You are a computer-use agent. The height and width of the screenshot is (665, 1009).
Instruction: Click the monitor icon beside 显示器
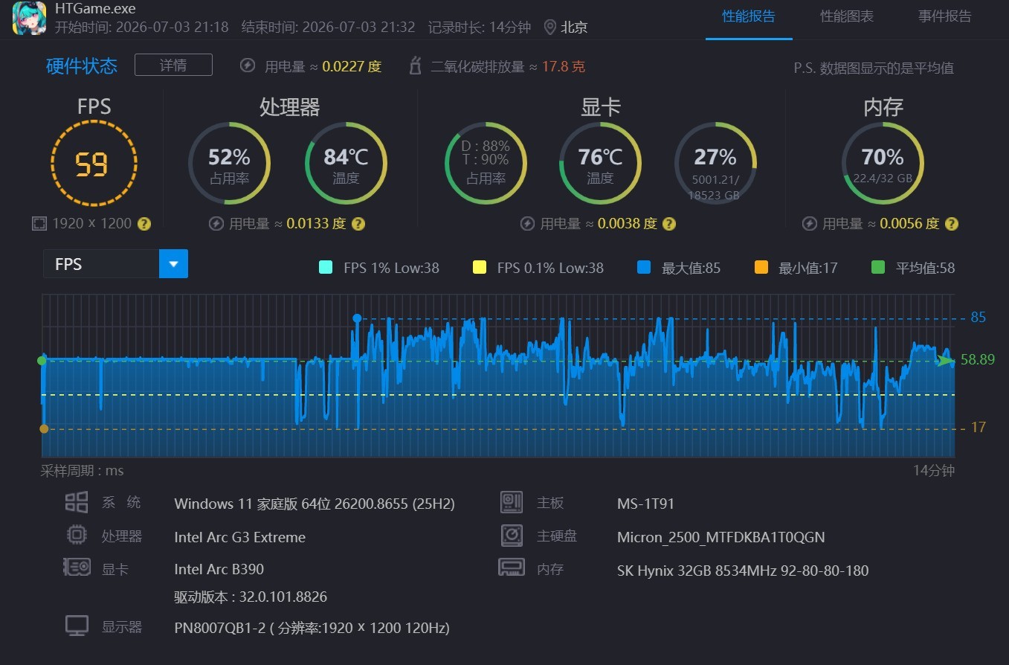77,626
